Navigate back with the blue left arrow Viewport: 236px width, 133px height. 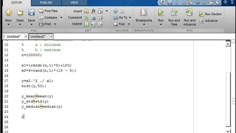click(115, 11)
